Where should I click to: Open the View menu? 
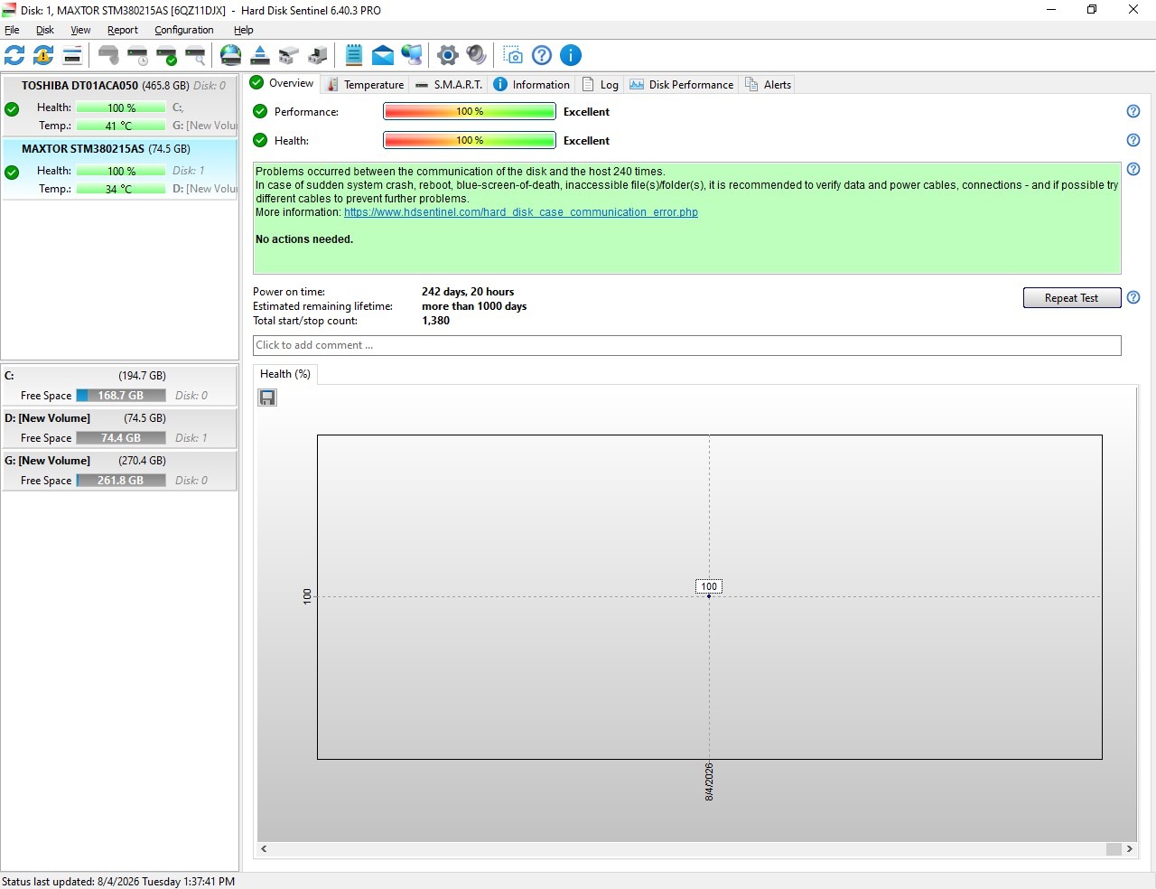pyautogui.click(x=80, y=30)
